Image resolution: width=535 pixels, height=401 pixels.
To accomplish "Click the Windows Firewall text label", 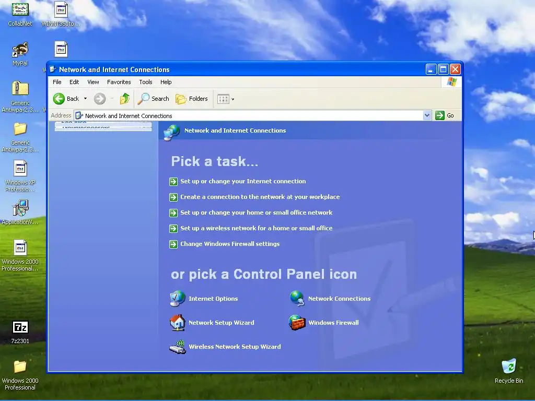I will click(x=333, y=323).
